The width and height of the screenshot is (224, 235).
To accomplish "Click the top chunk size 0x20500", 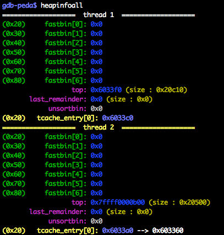I will point(193,202).
